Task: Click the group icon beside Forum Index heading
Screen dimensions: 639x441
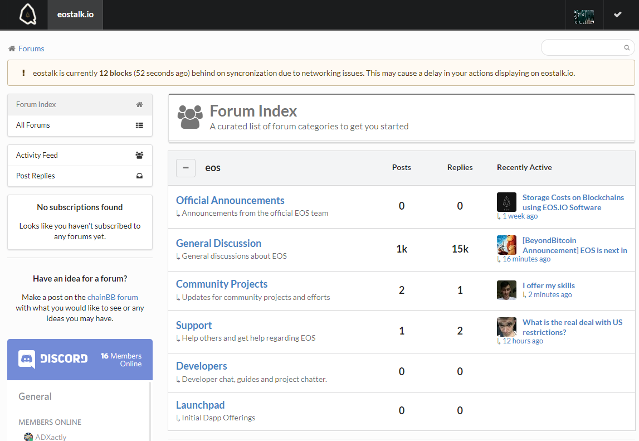Action: click(x=191, y=117)
